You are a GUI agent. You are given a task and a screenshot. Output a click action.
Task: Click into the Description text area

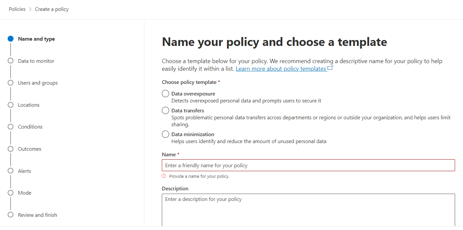(x=308, y=210)
